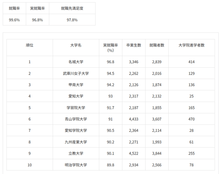Select 青山学院大学 university name
This screenshot has height=174, width=222.
(76, 119)
